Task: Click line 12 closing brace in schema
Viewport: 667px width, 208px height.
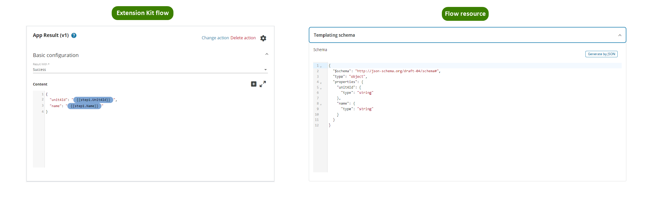Action: click(x=330, y=125)
